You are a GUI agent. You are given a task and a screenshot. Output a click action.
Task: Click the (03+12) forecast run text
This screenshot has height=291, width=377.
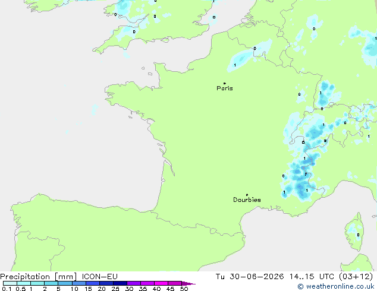click(356, 277)
